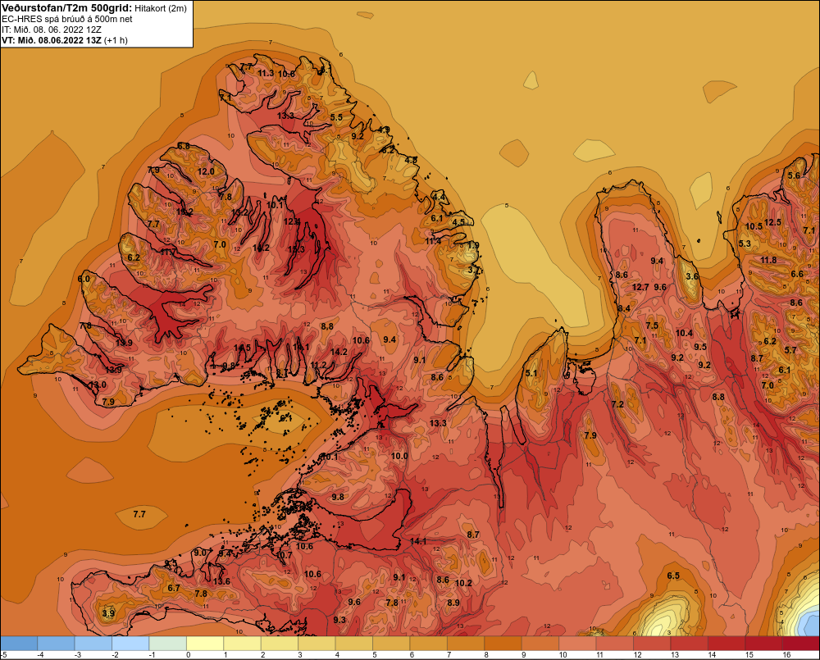Click the station temperature value 5.3
The width and height of the screenshot is (820, 660).
point(745,244)
